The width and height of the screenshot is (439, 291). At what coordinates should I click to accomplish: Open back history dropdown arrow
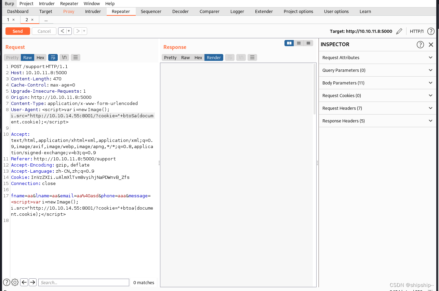coord(69,31)
